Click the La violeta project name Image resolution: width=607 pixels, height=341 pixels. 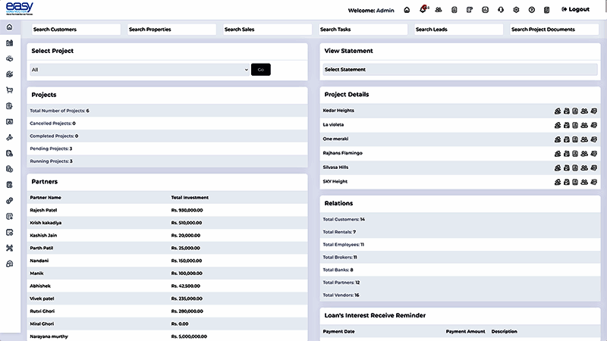tap(333, 125)
